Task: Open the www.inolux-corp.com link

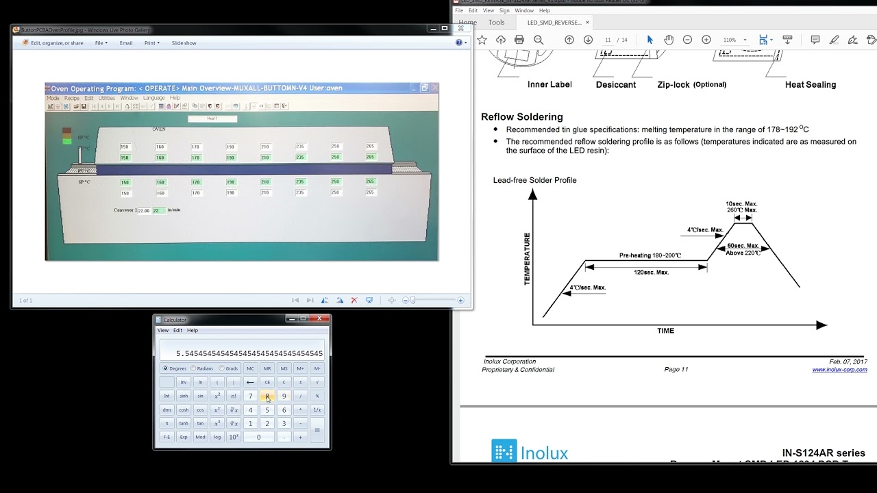Action: coord(839,370)
